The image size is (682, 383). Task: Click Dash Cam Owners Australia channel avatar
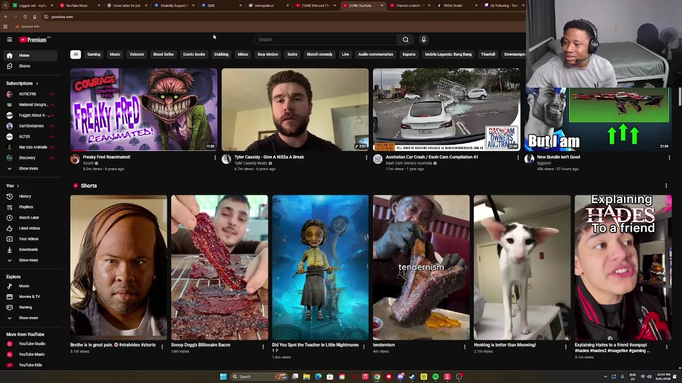pos(378,159)
